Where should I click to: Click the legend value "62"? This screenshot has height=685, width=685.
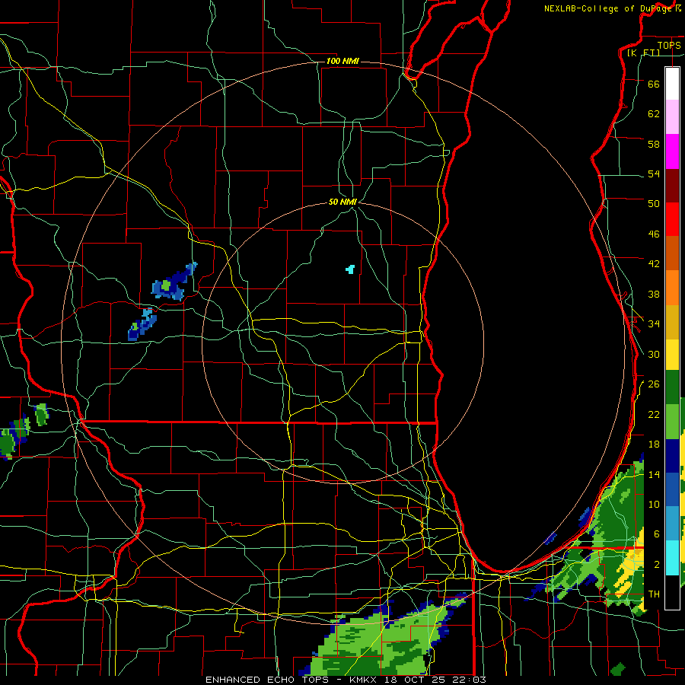(x=654, y=114)
